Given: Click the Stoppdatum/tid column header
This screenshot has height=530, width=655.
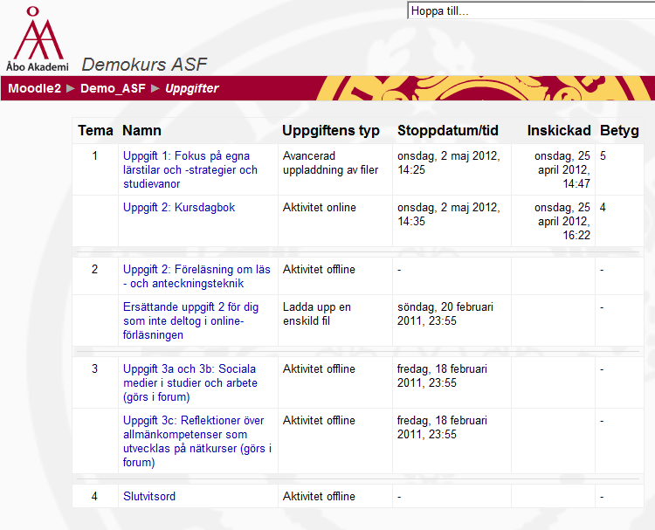Looking at the screenshot, I should pyautogui.click(x=448, y=130).
